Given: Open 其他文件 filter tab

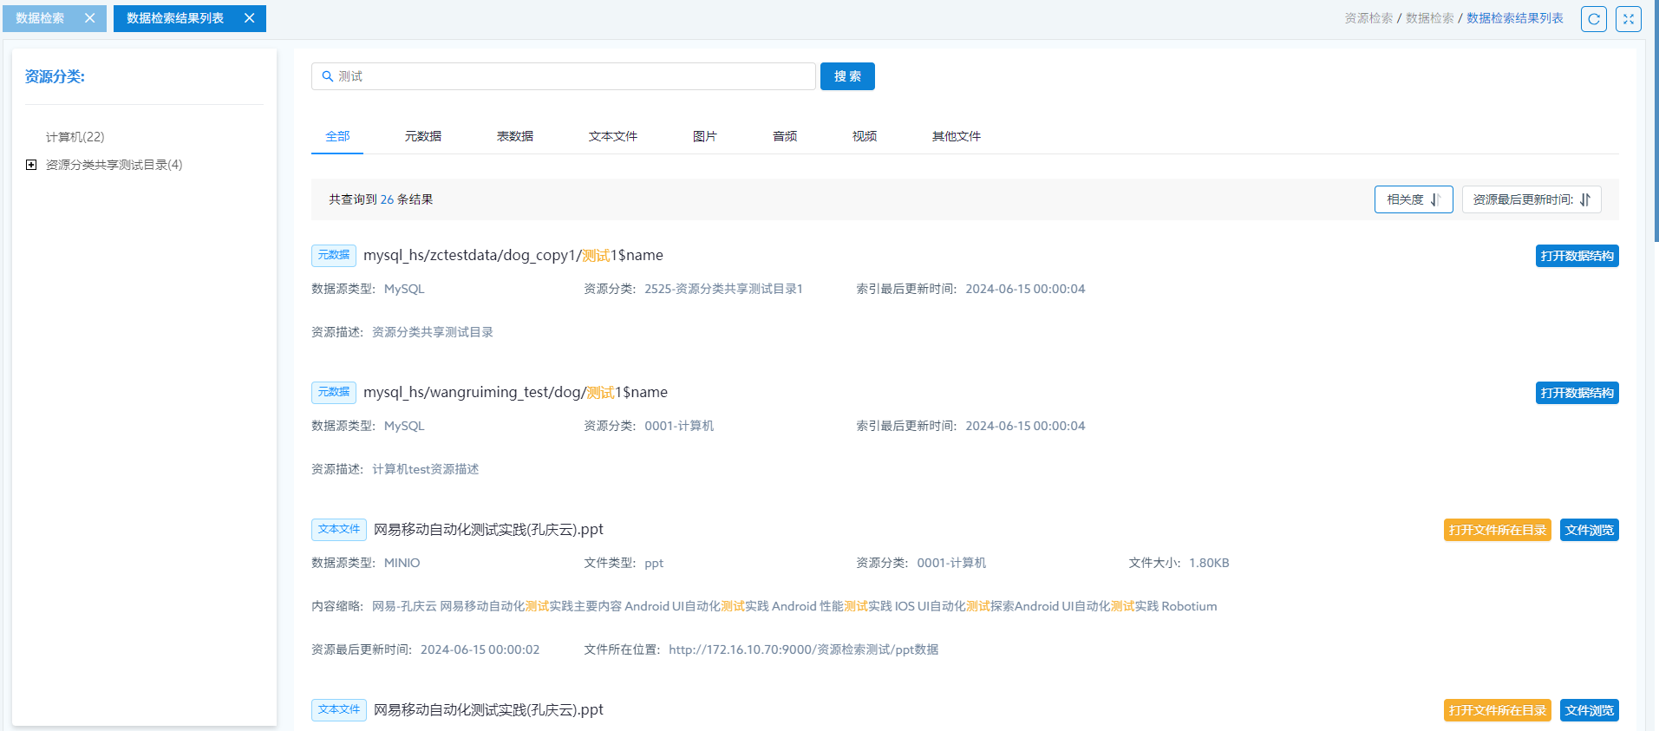Looking at the screenshot, I should point(957,136).
